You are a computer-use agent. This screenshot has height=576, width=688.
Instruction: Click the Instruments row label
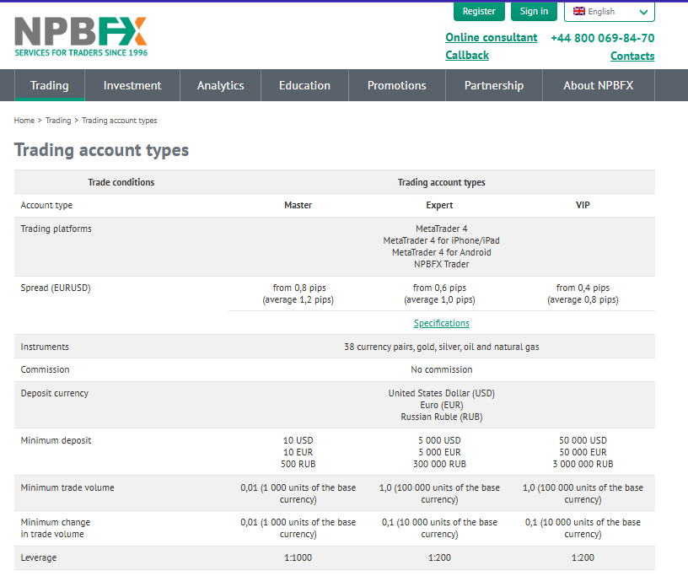tap(45, 347)
